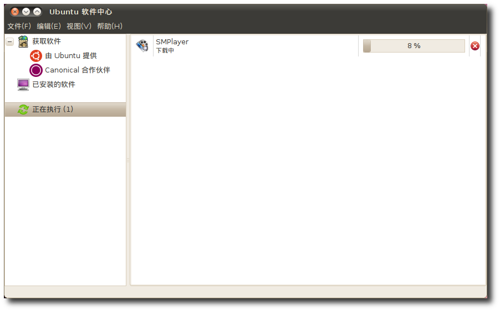The width and height of the screenshot is (500, 311).
Task: Show 已安装的软件 list
Action: pyautogui.click(x=54, y=84)
